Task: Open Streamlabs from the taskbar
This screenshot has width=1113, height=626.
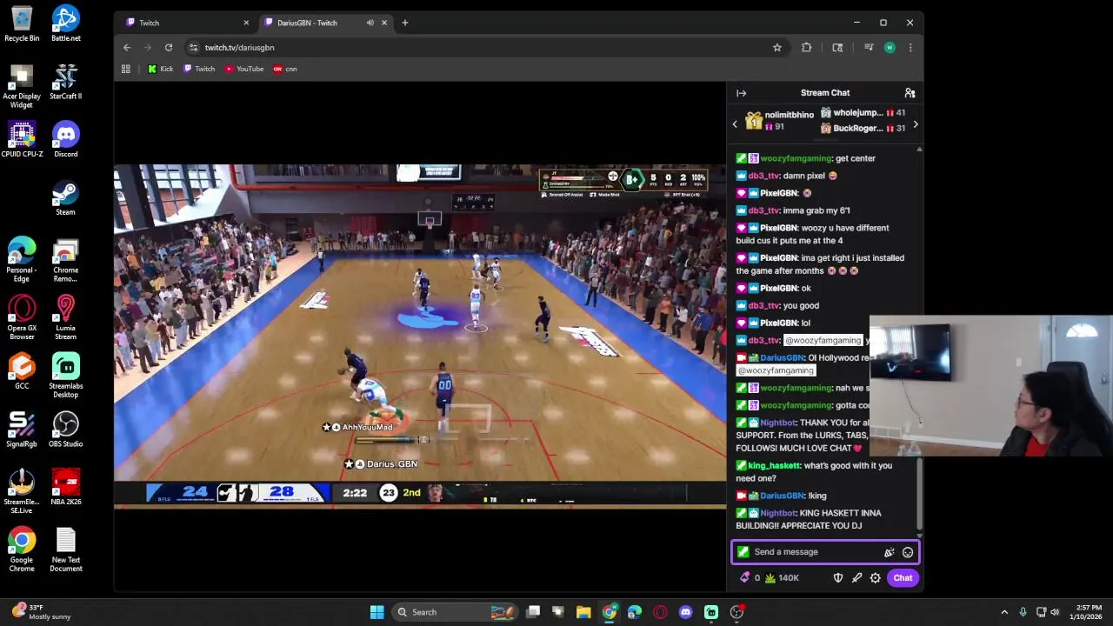Action: (x=711, y=612)
